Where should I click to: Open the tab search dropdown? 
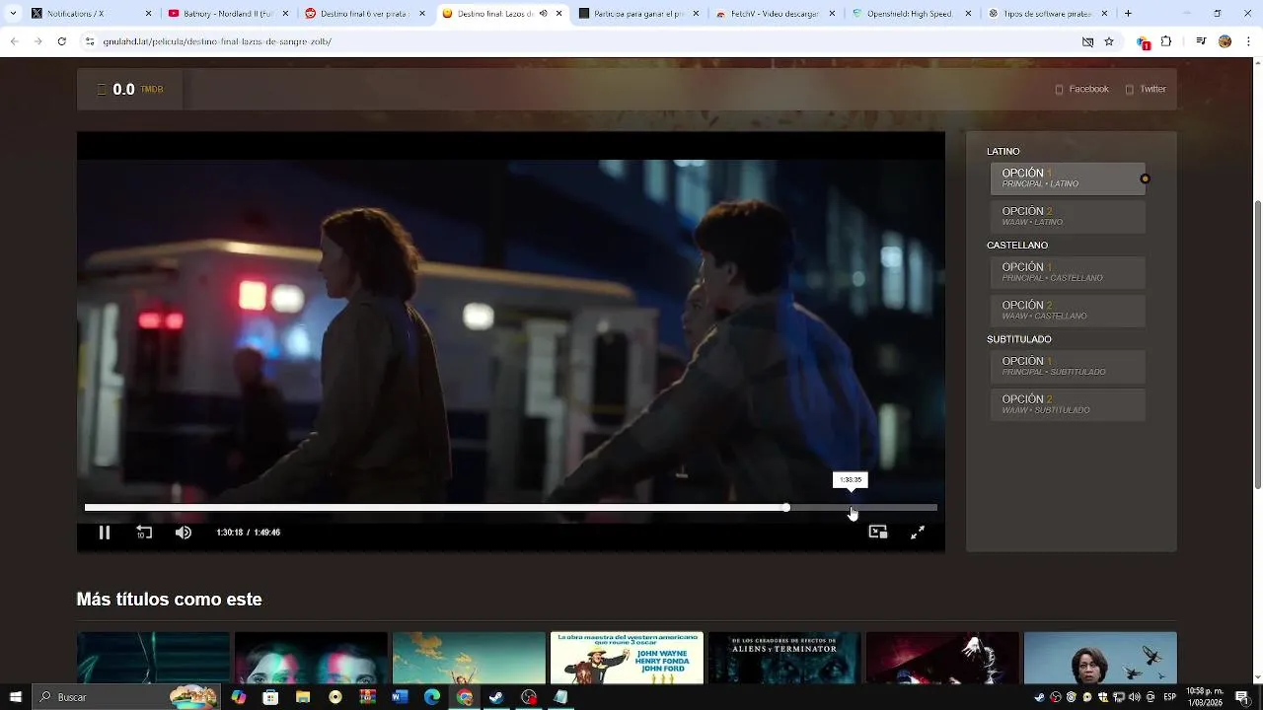pos(13,14)
